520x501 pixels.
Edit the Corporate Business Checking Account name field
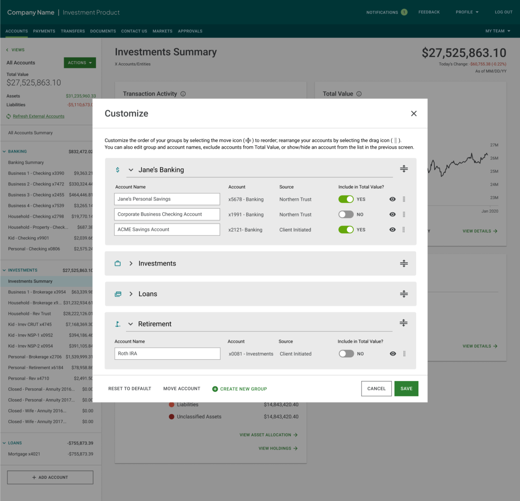[x=167, y=214]
